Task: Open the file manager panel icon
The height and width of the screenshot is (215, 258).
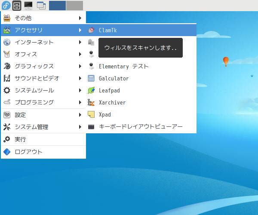Action: [17, 6]
